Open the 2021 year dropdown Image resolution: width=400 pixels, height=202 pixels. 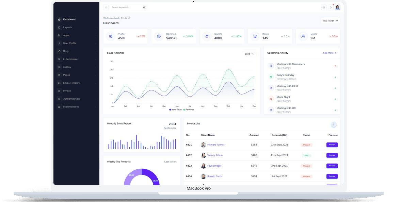tap(249, 54)
